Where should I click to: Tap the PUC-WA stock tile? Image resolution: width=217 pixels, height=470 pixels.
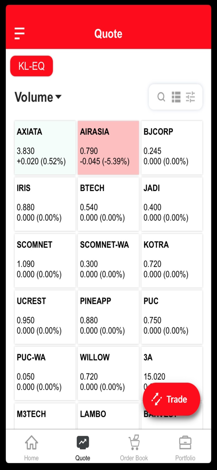(45, 373)
